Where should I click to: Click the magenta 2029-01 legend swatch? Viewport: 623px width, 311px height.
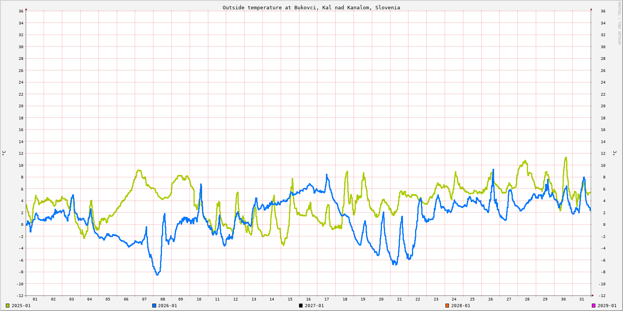point(593,306)
